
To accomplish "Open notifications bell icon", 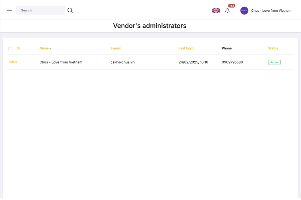I will tap(227, 11).
